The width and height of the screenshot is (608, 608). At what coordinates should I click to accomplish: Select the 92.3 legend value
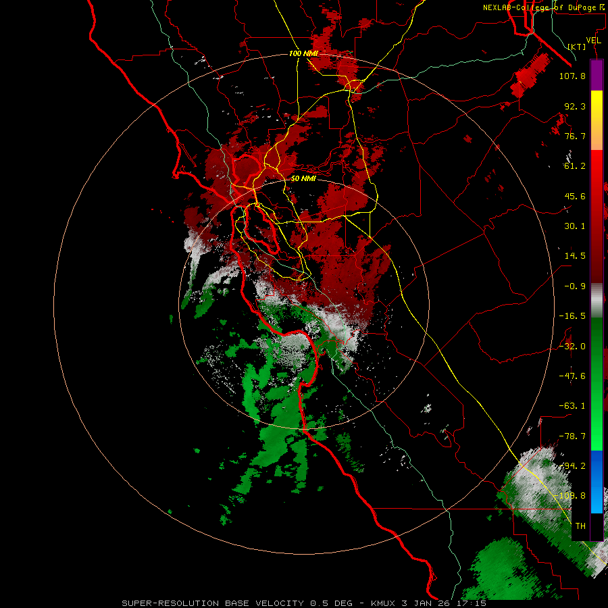click(x=575, y=106)
